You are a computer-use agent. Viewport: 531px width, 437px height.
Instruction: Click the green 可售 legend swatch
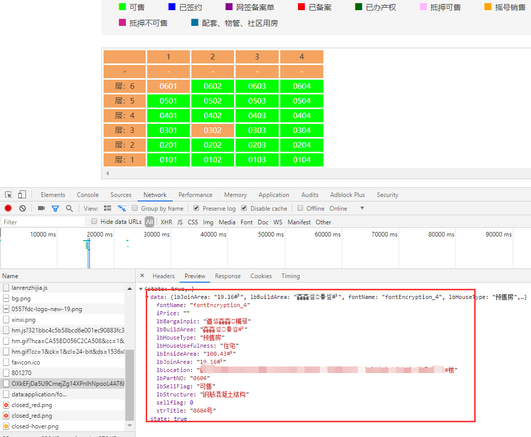click(122, 7)
